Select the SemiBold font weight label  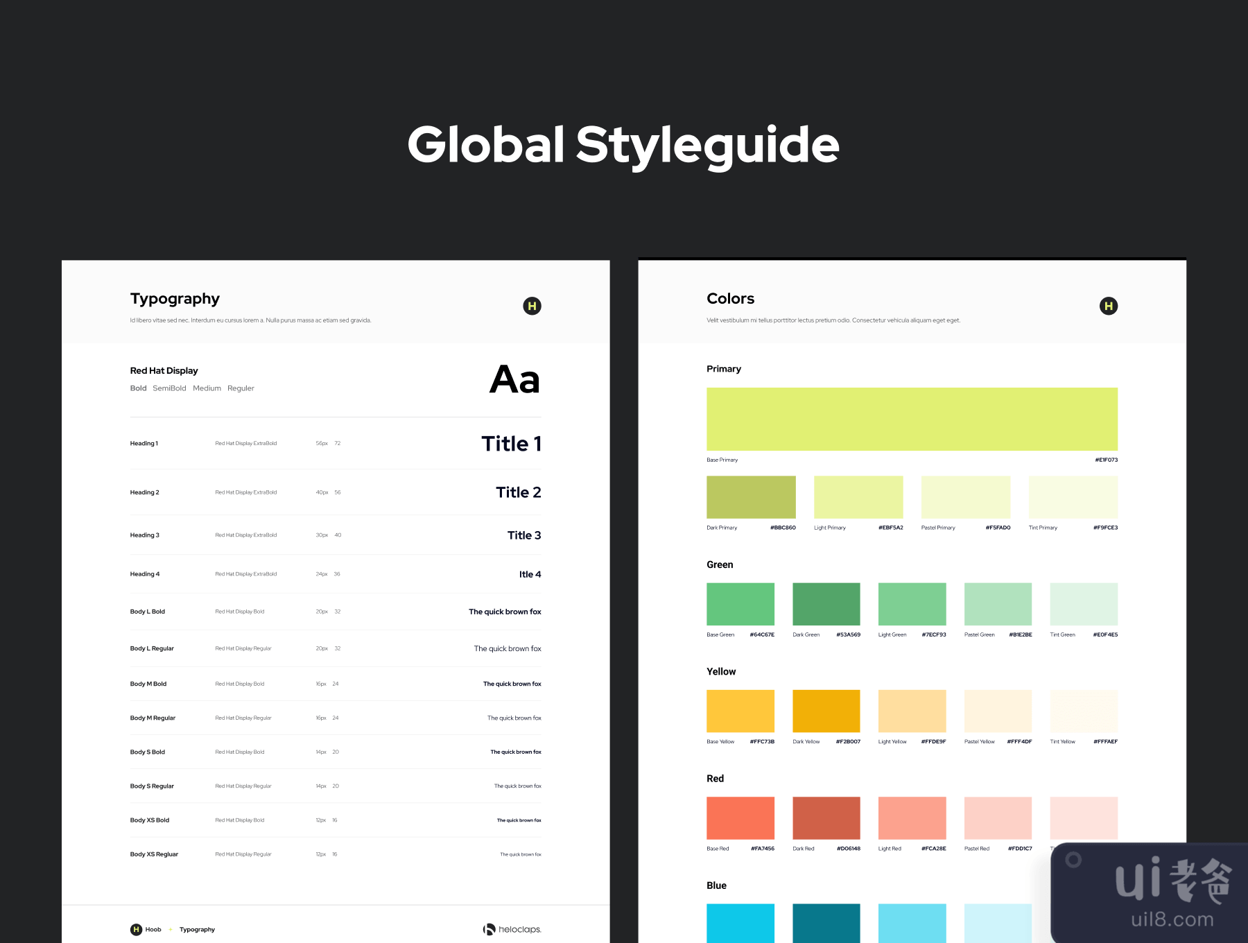[x=169, y=388]
